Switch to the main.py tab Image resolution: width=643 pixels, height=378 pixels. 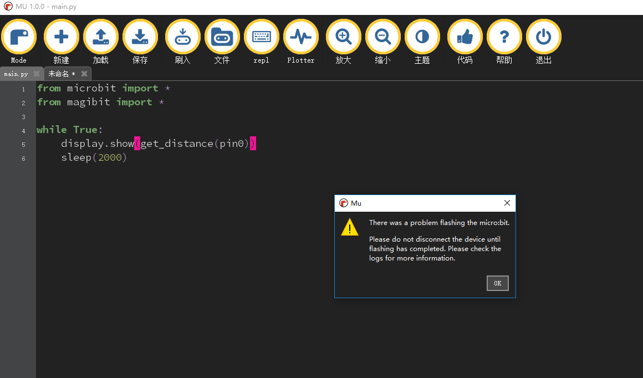(16, 73)
